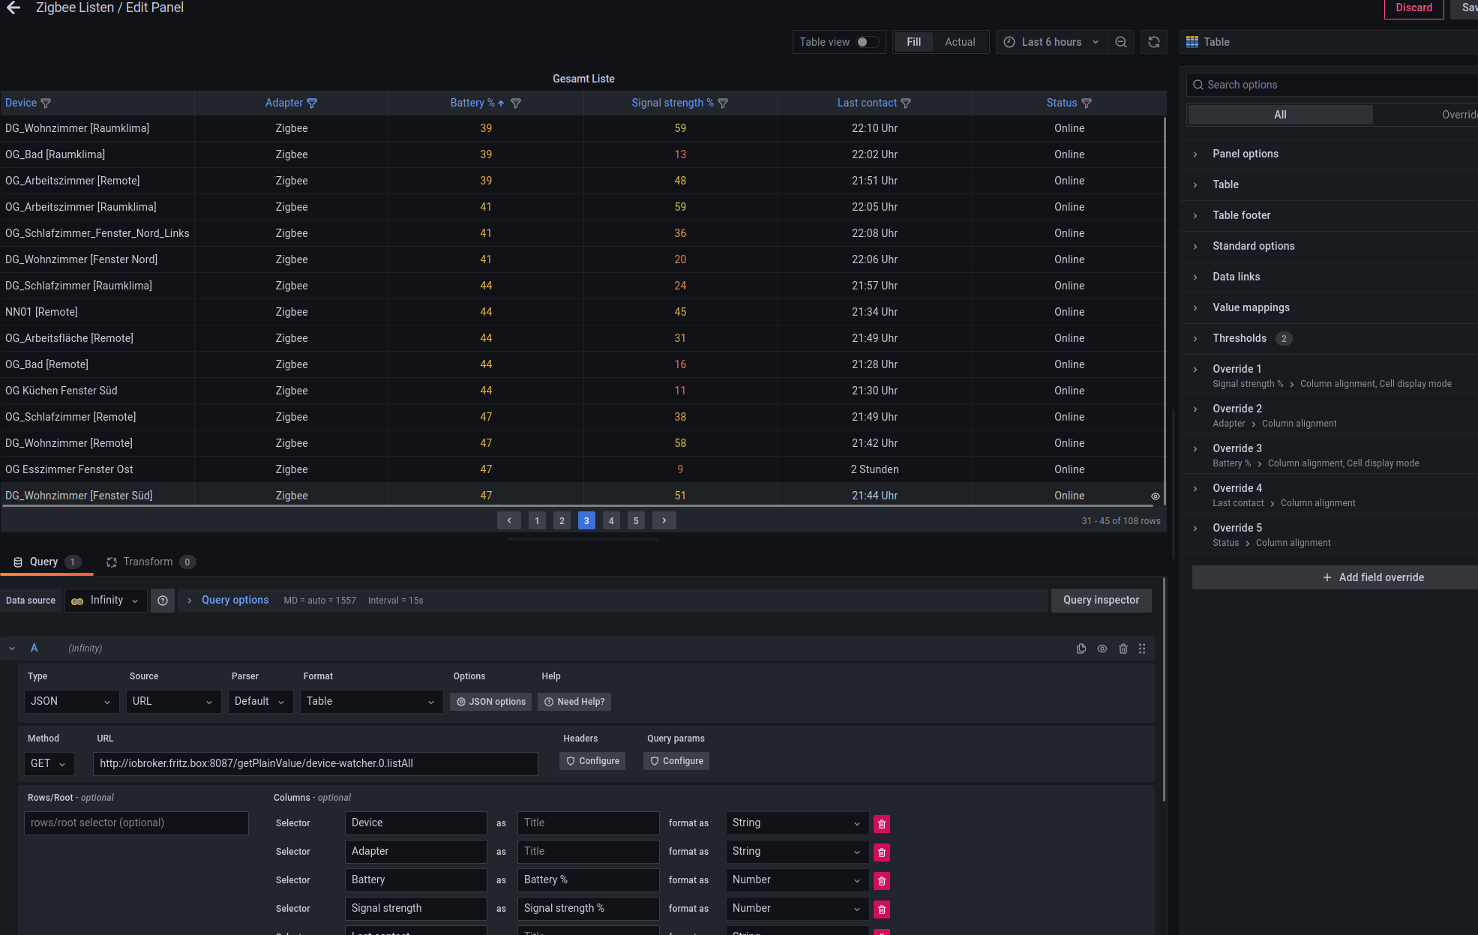Image resolution: width=1478 pixels, height=935 pixels.
Task: Open the Parser Default dropdown
Action: 260,702
